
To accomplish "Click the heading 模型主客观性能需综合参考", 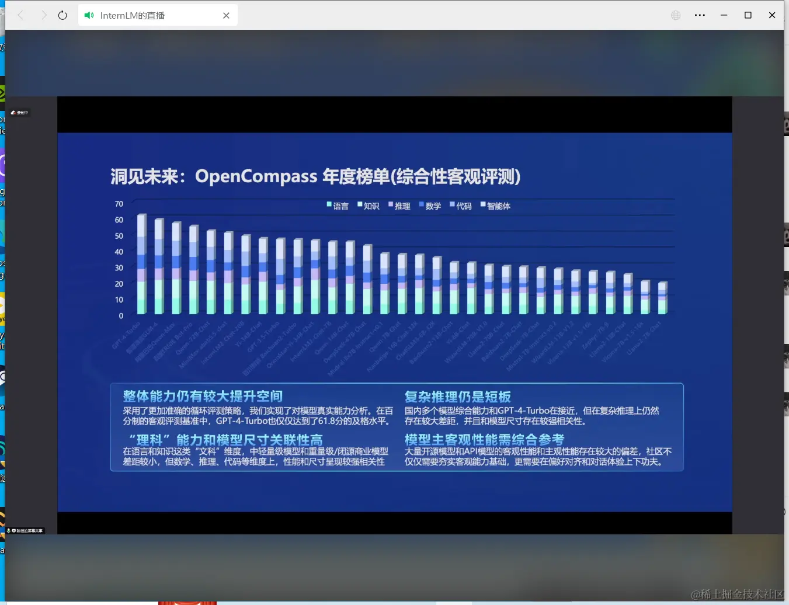I will pos(484,439).
